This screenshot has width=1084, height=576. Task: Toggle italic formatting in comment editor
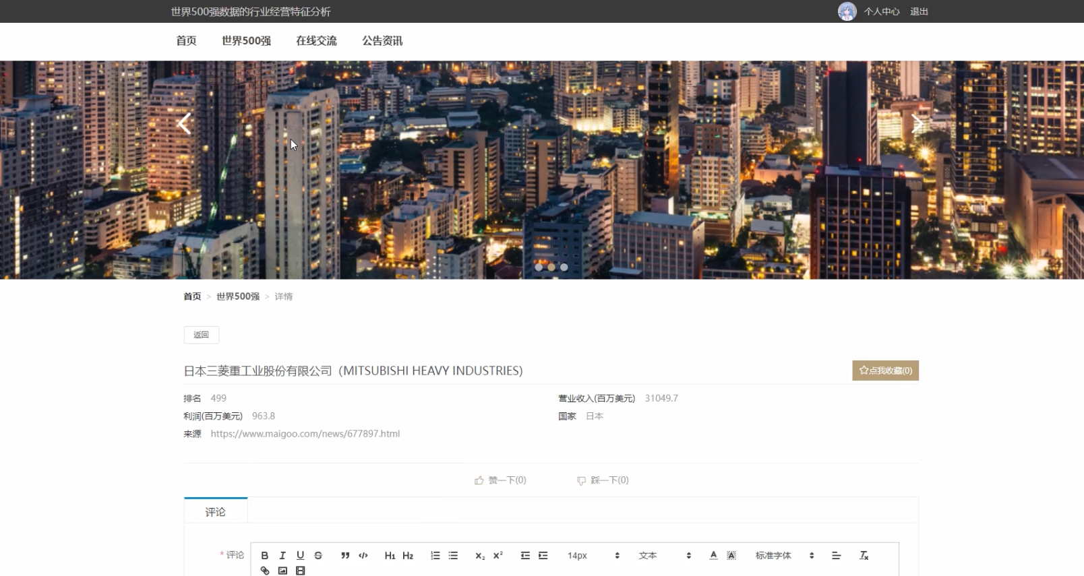pos(282,556)
